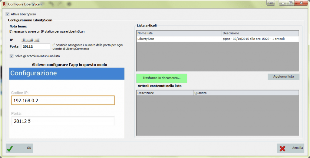Toggle Salva gli articoli inviati in una lista
310x158 pixels.
tap(11, 56)
